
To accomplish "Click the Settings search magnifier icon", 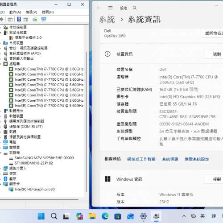I will click(135, 8).
